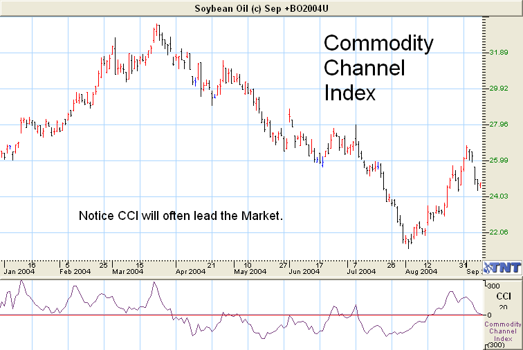This screenshot has height=350, width=523.
Task: Click the CCI indicator name label
Action: click(503, 295)
